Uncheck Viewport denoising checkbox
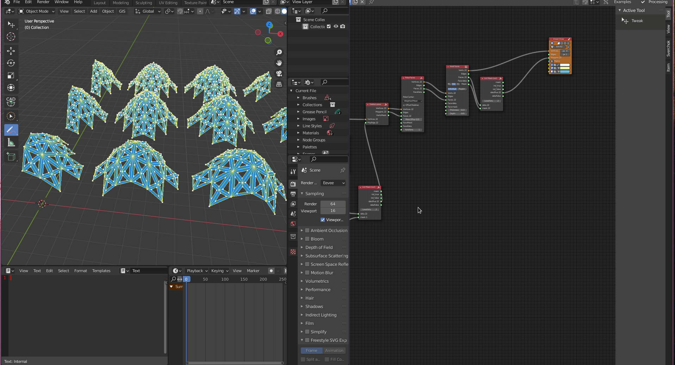 [323, 220]
